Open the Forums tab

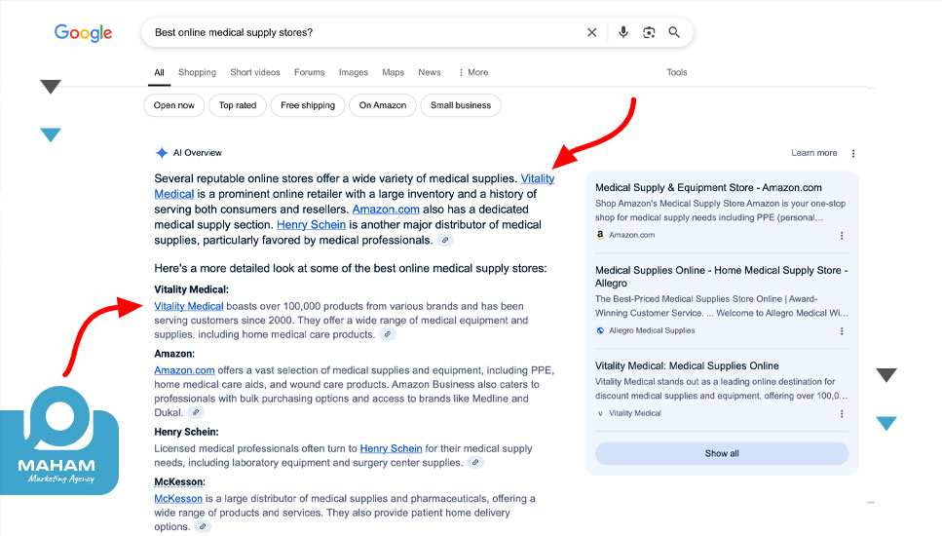310,72
